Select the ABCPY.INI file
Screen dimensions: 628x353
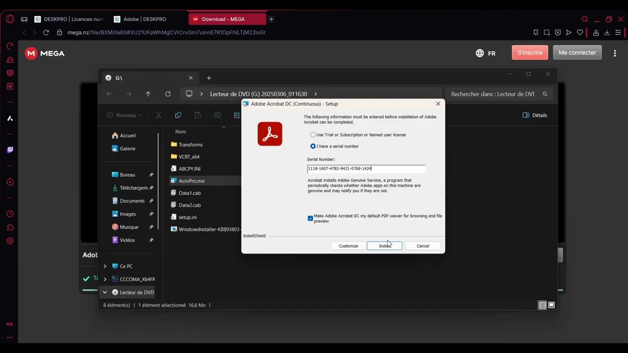(189, 169)
